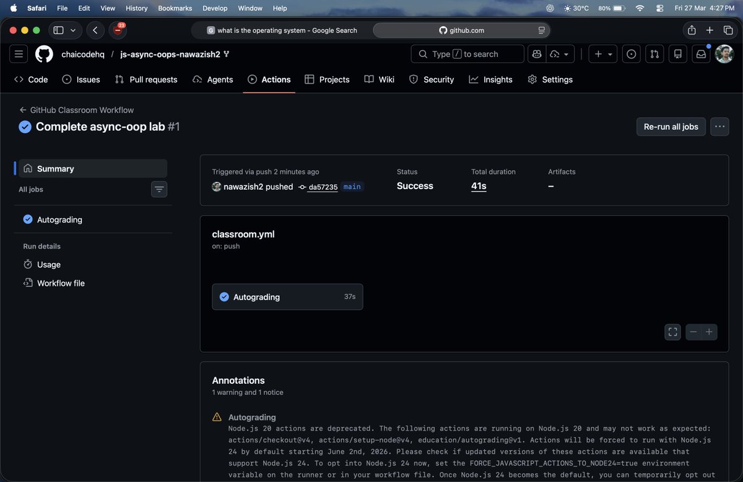This screenshot has width=743, height=482.
Task: Open the chaicodehq organization link
Action: pyautogui.click(x=84, y=54)
